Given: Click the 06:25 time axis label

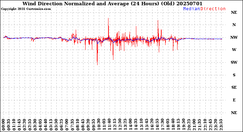Looking at the screenshot, I should (62, 125).
